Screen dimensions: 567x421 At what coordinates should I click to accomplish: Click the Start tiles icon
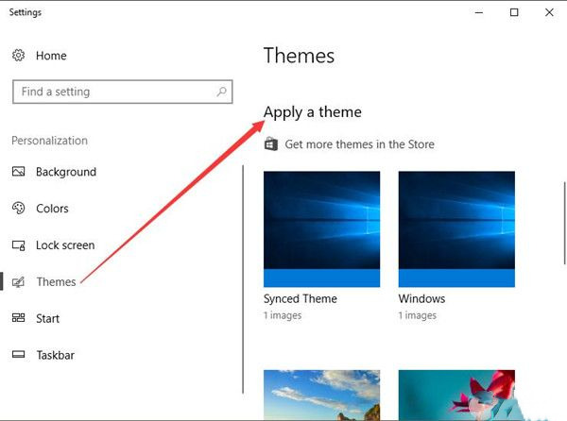click(x=19, y=318)
